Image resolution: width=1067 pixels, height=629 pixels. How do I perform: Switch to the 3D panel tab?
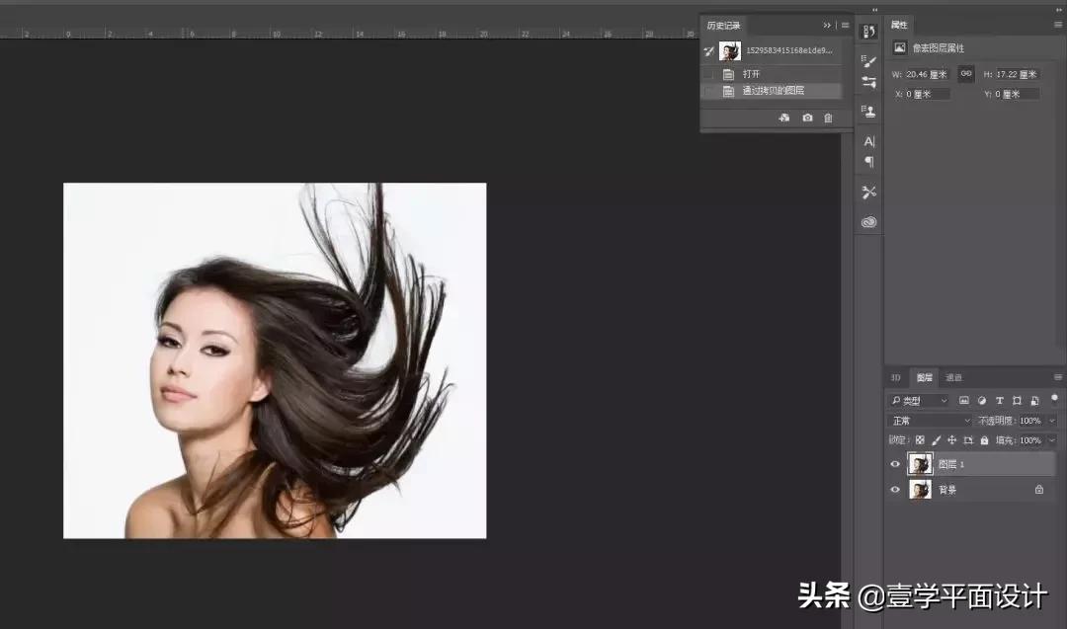click(x=895, y=377)
